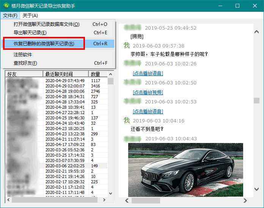Viewport: 264px width, 208px height.
Task: Select row dated 2020-04-21 11:27:14
Action: click(57, 139)
